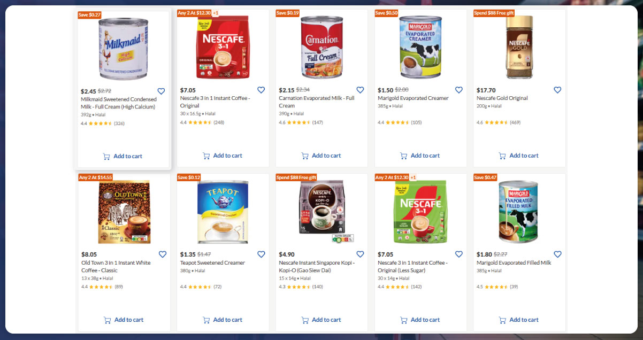Click heart icon on Nescafe Kopi-O card
Viewport: 643px width, 340px height.
click(360, 254)
